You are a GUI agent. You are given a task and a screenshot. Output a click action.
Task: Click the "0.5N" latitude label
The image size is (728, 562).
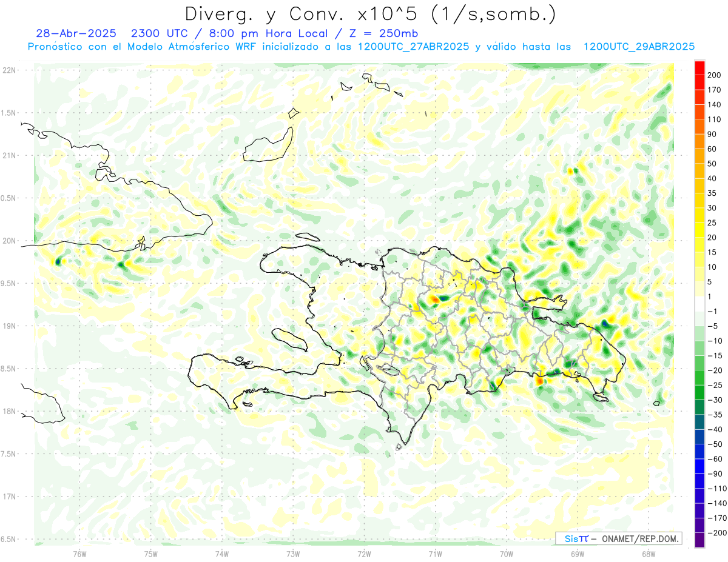7,198
